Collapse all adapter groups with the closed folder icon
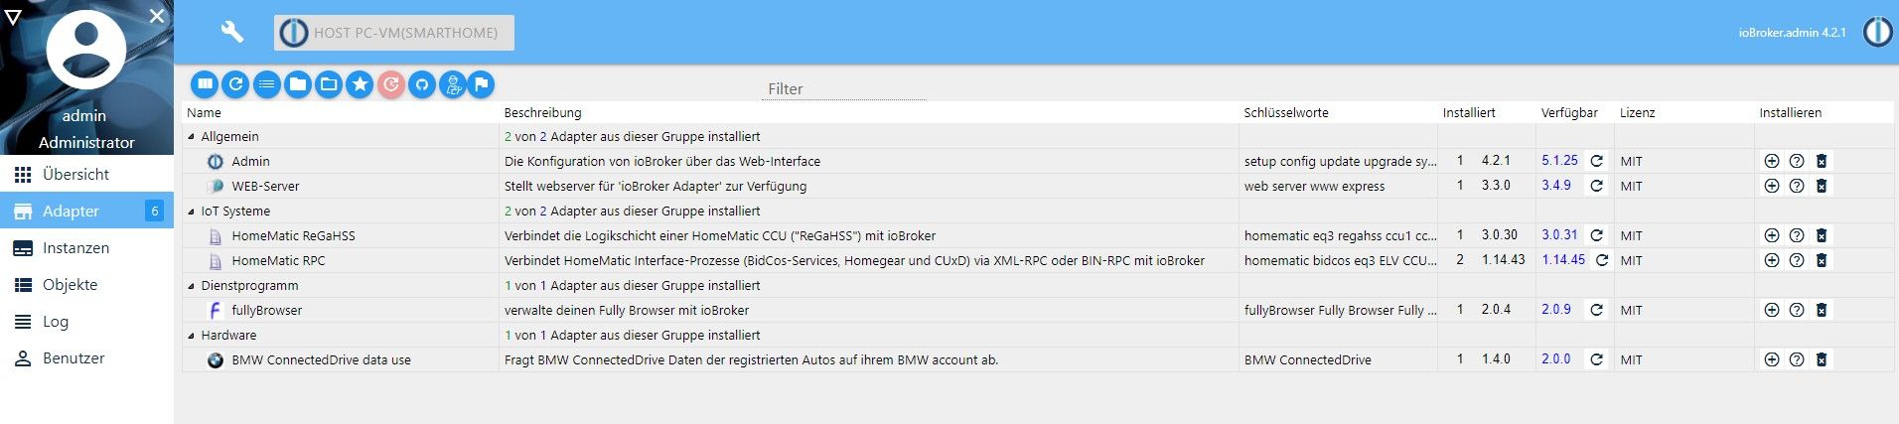Viewport: 1899px width, 424px height. point(297,85)
